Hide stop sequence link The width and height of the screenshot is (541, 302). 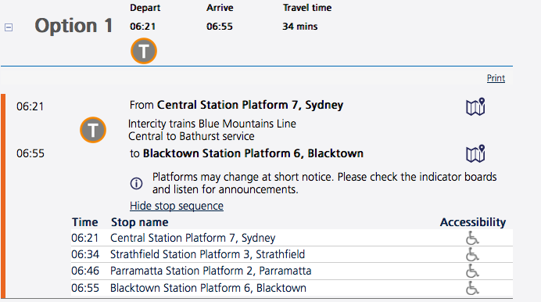click(x=177, y=206)
